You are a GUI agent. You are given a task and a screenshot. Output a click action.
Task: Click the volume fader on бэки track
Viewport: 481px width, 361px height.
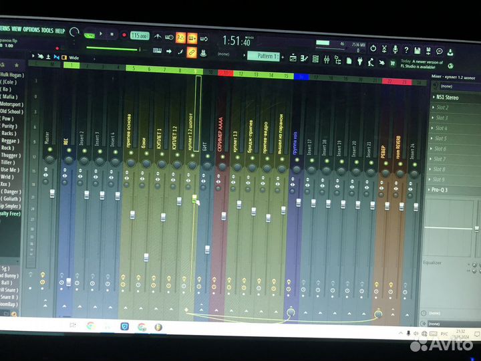(146, 257)
